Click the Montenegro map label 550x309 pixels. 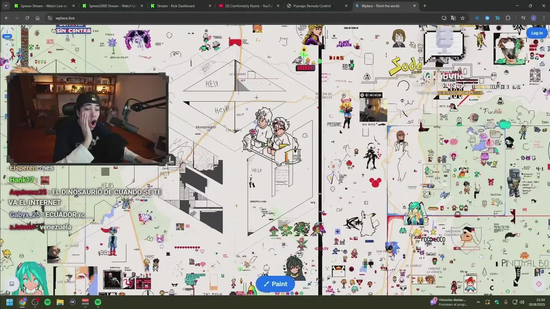(206, 127)
